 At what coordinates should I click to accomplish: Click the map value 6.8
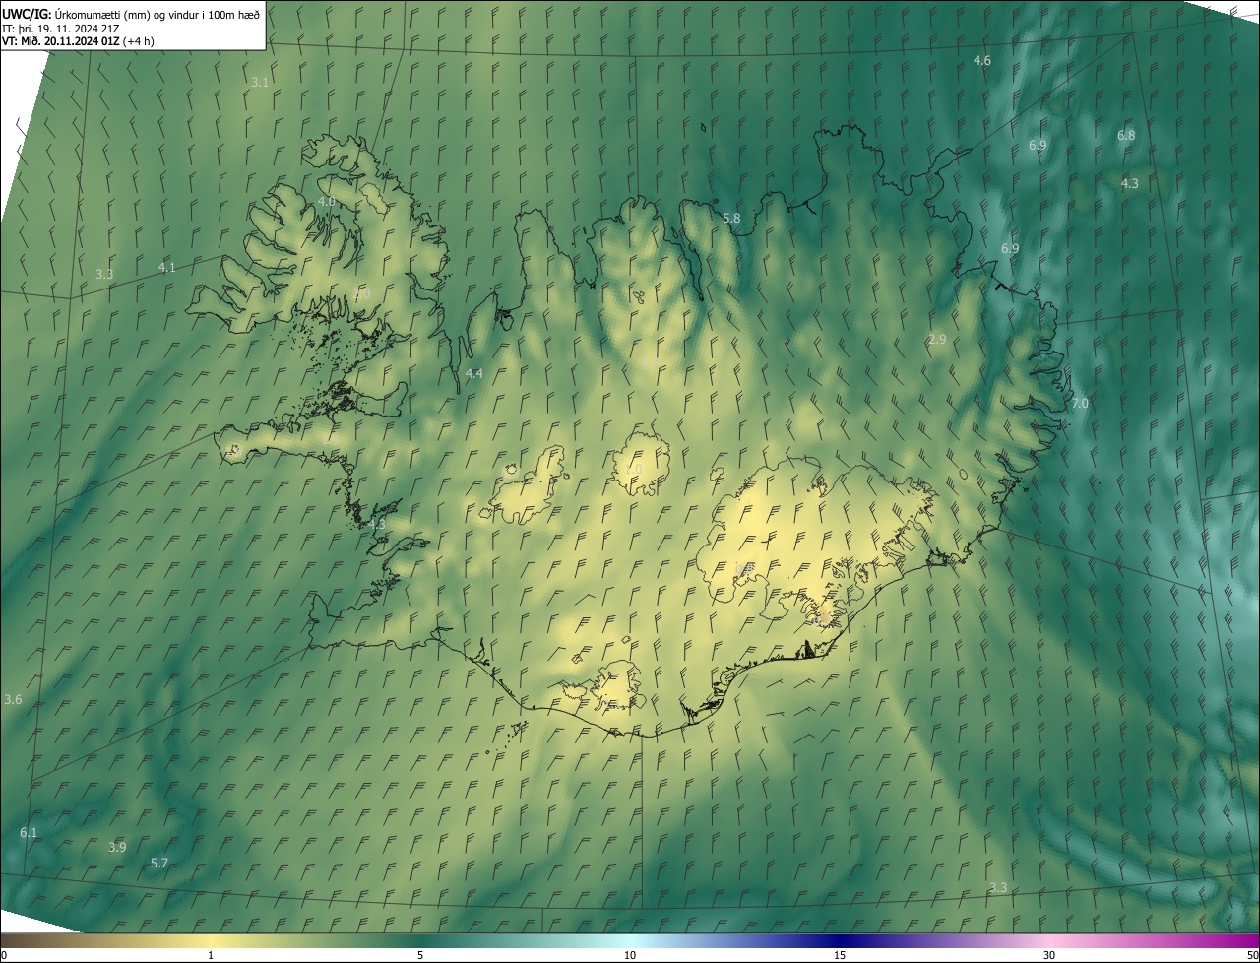pos(1126,136)
